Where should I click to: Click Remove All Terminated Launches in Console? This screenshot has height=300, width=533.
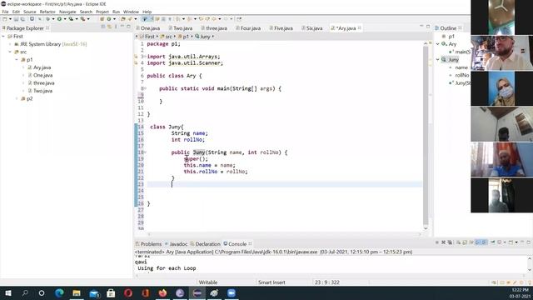[450, 242]
